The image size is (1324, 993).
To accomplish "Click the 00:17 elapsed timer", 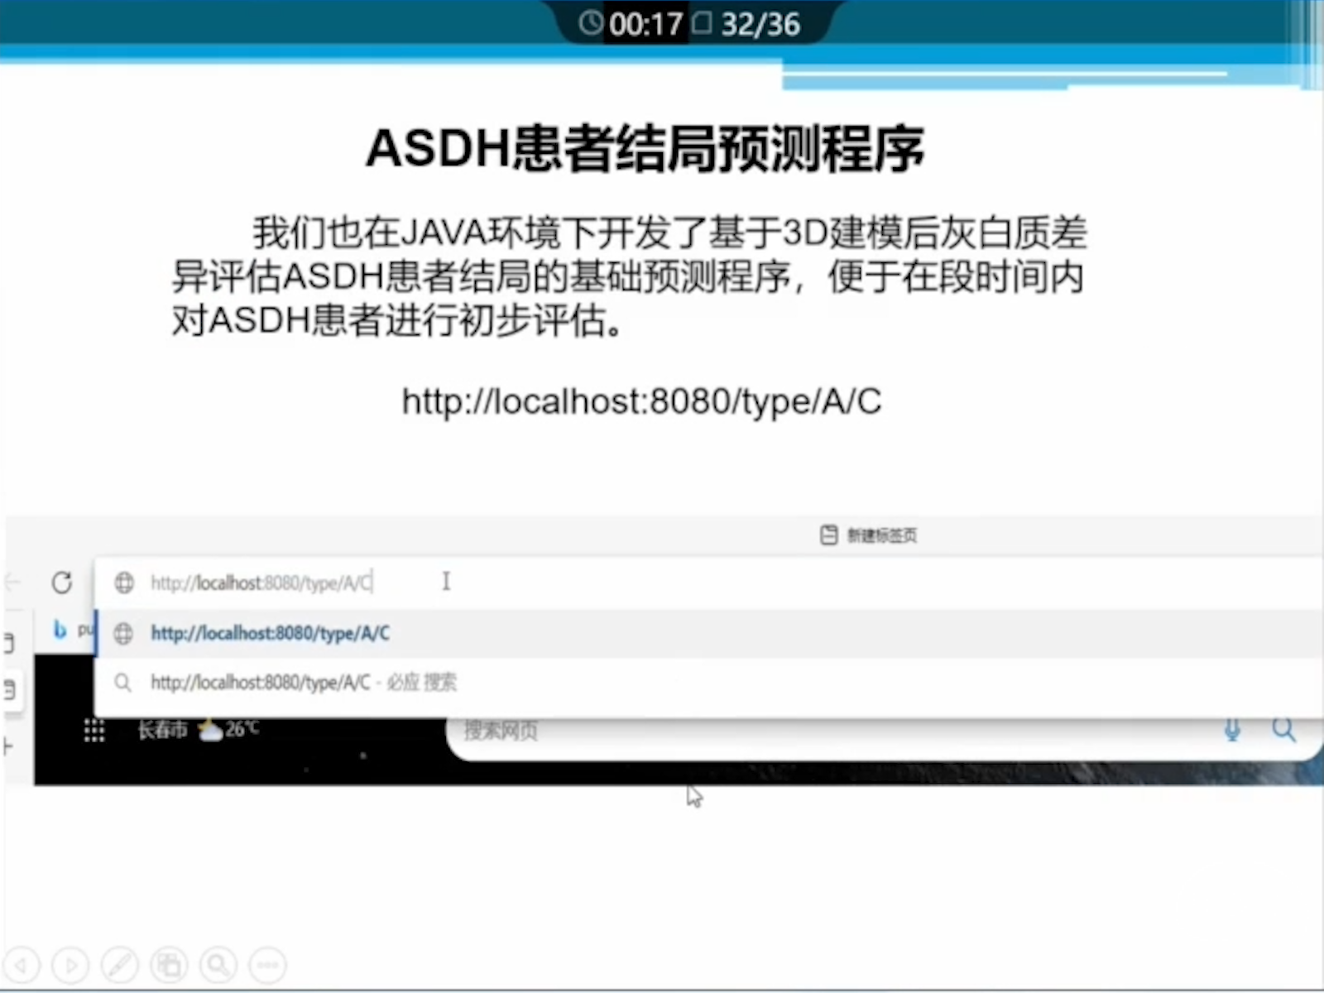I will coord(633,25).
